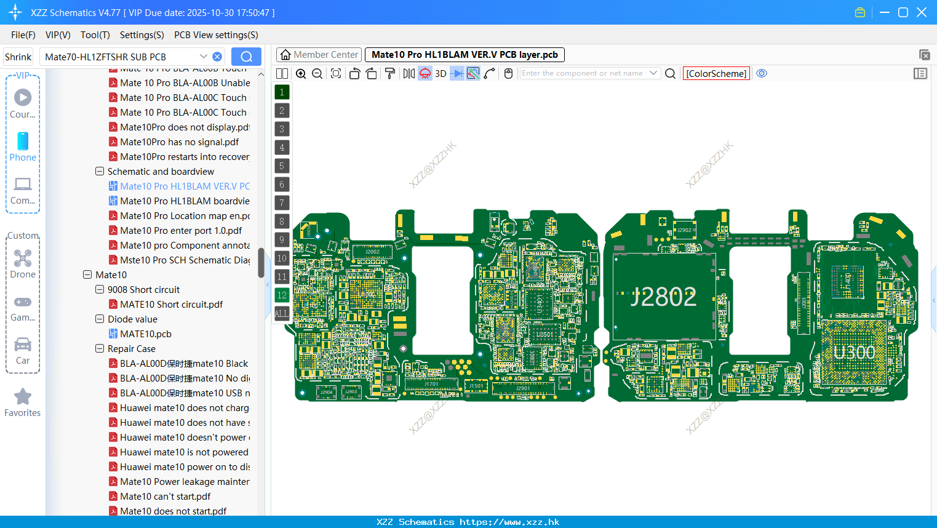Collapse file panel via splitter arrow
The height and width of the screenshot is (528, 937).
click(x=268, y=286)
